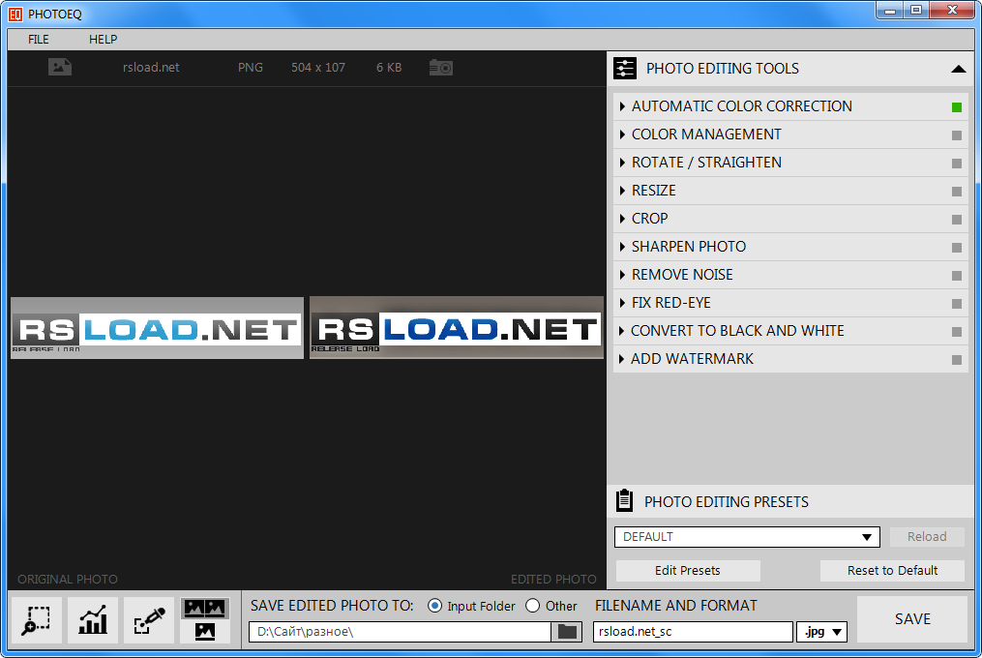Enable the Remove Noise indicator square

956,276
